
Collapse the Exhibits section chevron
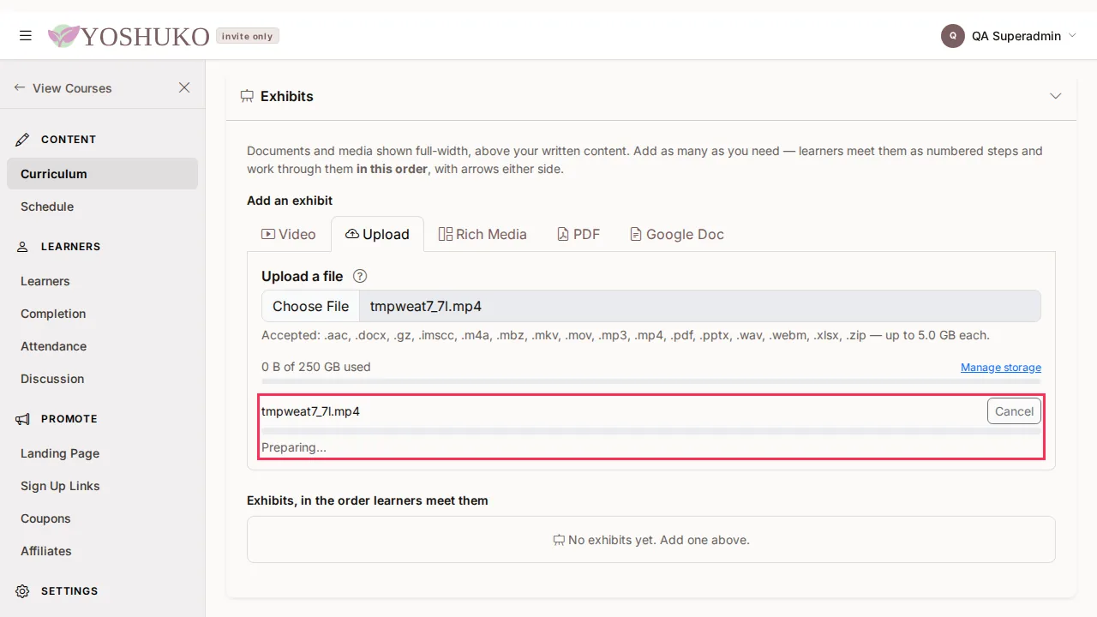(1056, 96)
